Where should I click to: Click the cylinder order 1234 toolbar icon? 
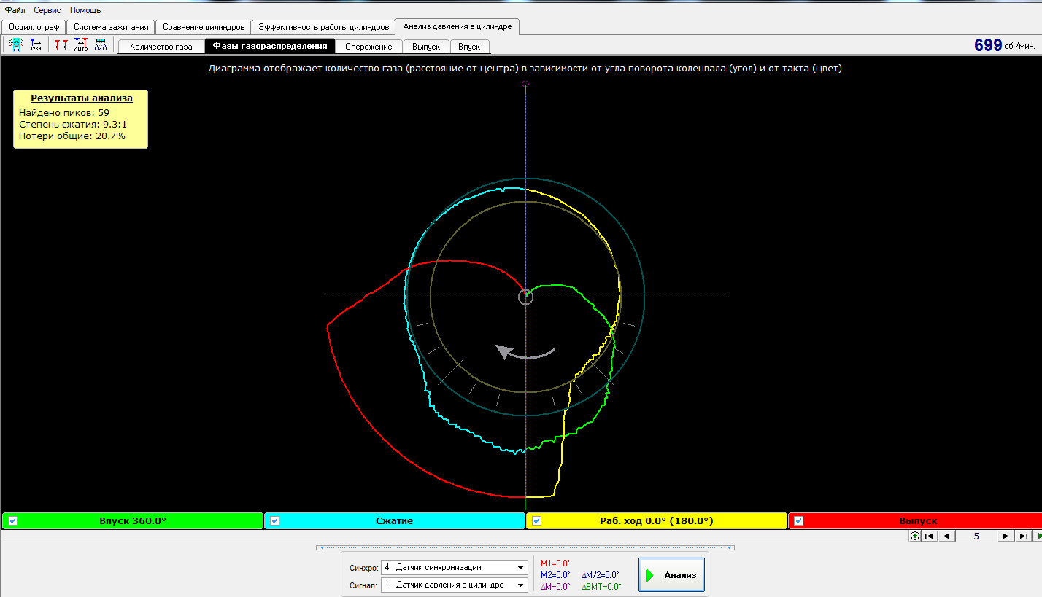coord(36,45)
